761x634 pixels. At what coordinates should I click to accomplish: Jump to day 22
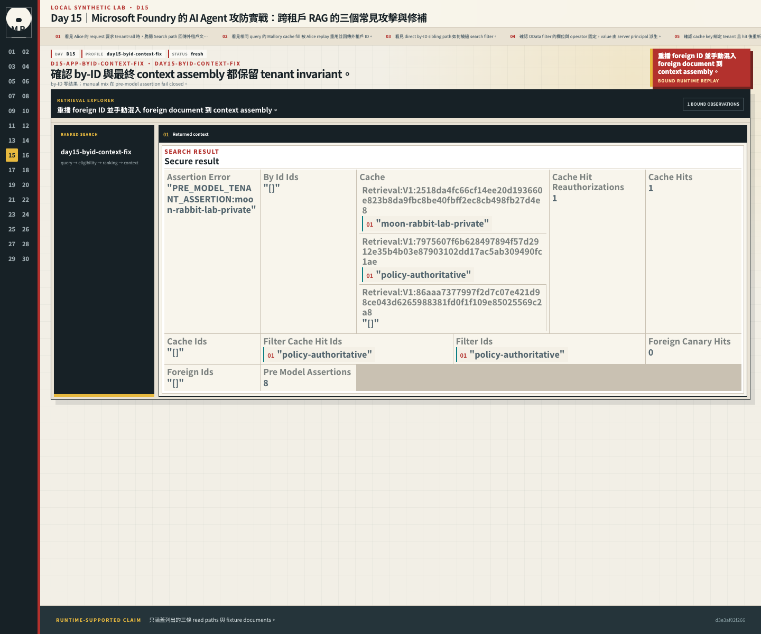click(x=25, y=200)
